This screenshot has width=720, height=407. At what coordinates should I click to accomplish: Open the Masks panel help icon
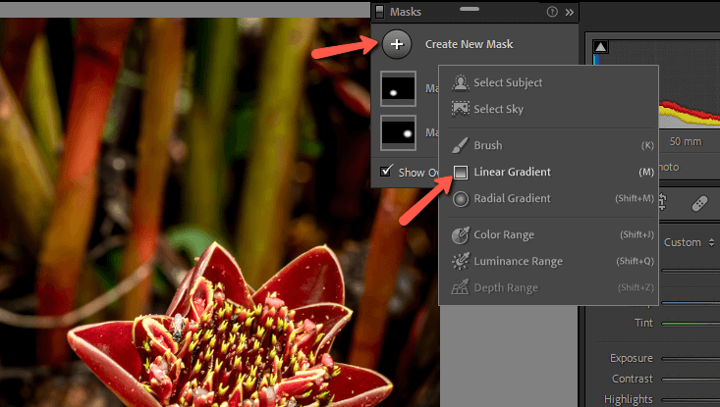pos(552,12)
